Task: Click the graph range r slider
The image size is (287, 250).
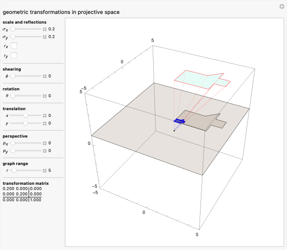Action: coord(26,170)
